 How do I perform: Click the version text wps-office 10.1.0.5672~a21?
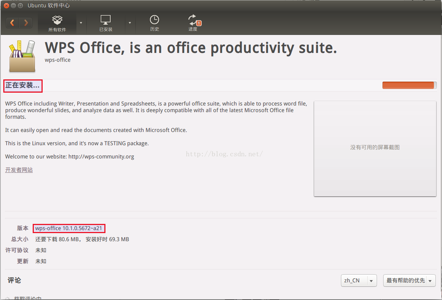[x=69, y=228]
